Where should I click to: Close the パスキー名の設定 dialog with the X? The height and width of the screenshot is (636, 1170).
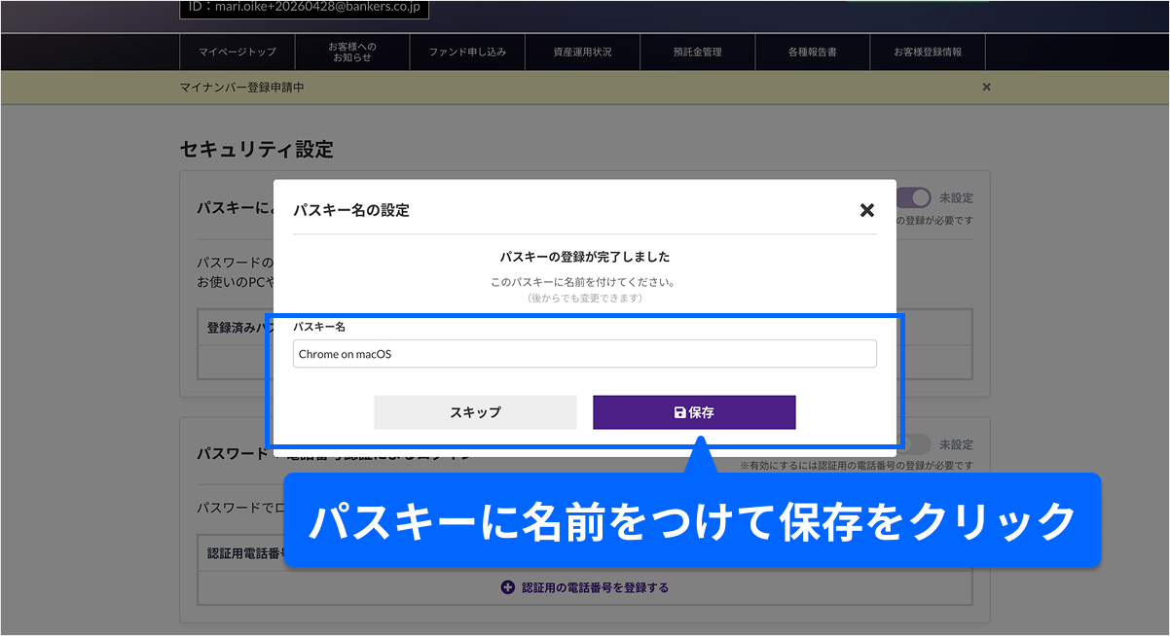click(867, 210)
